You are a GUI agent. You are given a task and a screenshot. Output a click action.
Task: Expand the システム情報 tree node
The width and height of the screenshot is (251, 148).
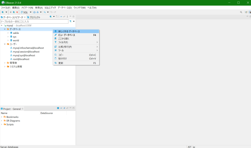point(5,67)
